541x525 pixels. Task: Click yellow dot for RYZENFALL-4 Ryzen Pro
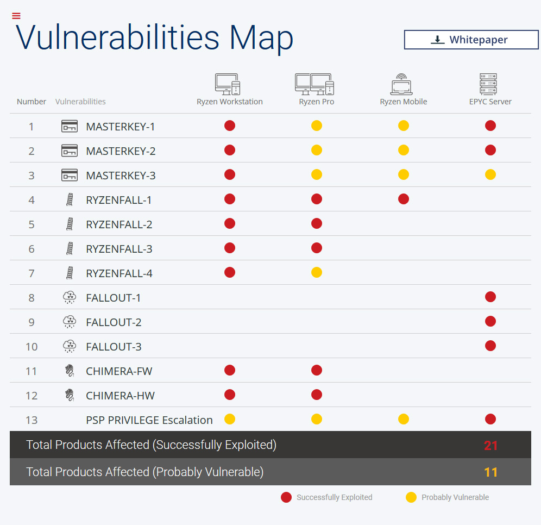317,272
